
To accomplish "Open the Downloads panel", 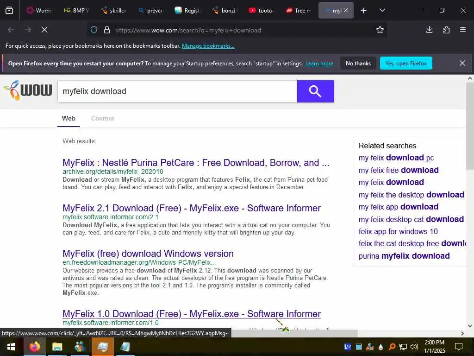I will tap(429, 30).
